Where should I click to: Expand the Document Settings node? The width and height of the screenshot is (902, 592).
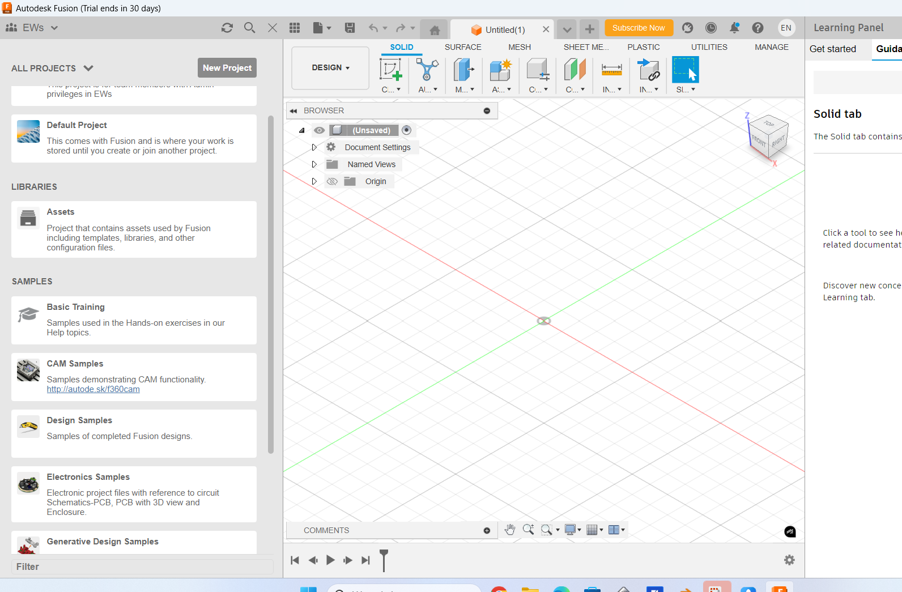[x=314, y=147]
